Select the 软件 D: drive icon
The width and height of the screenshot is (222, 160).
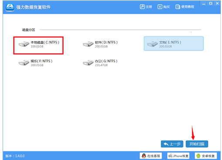coord(88,44)
